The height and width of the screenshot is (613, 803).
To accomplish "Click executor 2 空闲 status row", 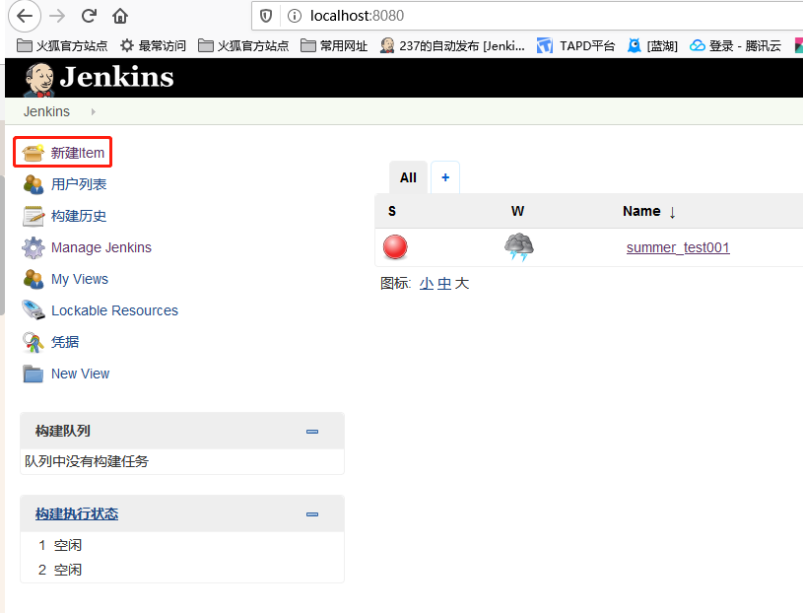I will coord(60,570).
